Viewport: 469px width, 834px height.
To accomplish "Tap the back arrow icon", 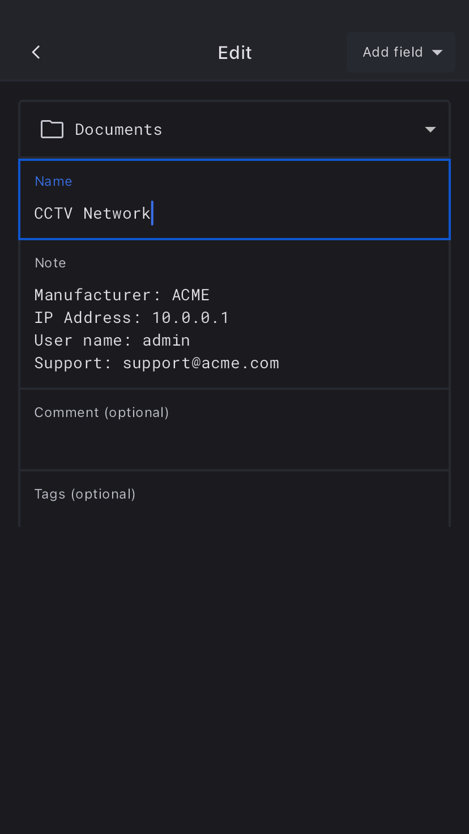I will [36, 52].
